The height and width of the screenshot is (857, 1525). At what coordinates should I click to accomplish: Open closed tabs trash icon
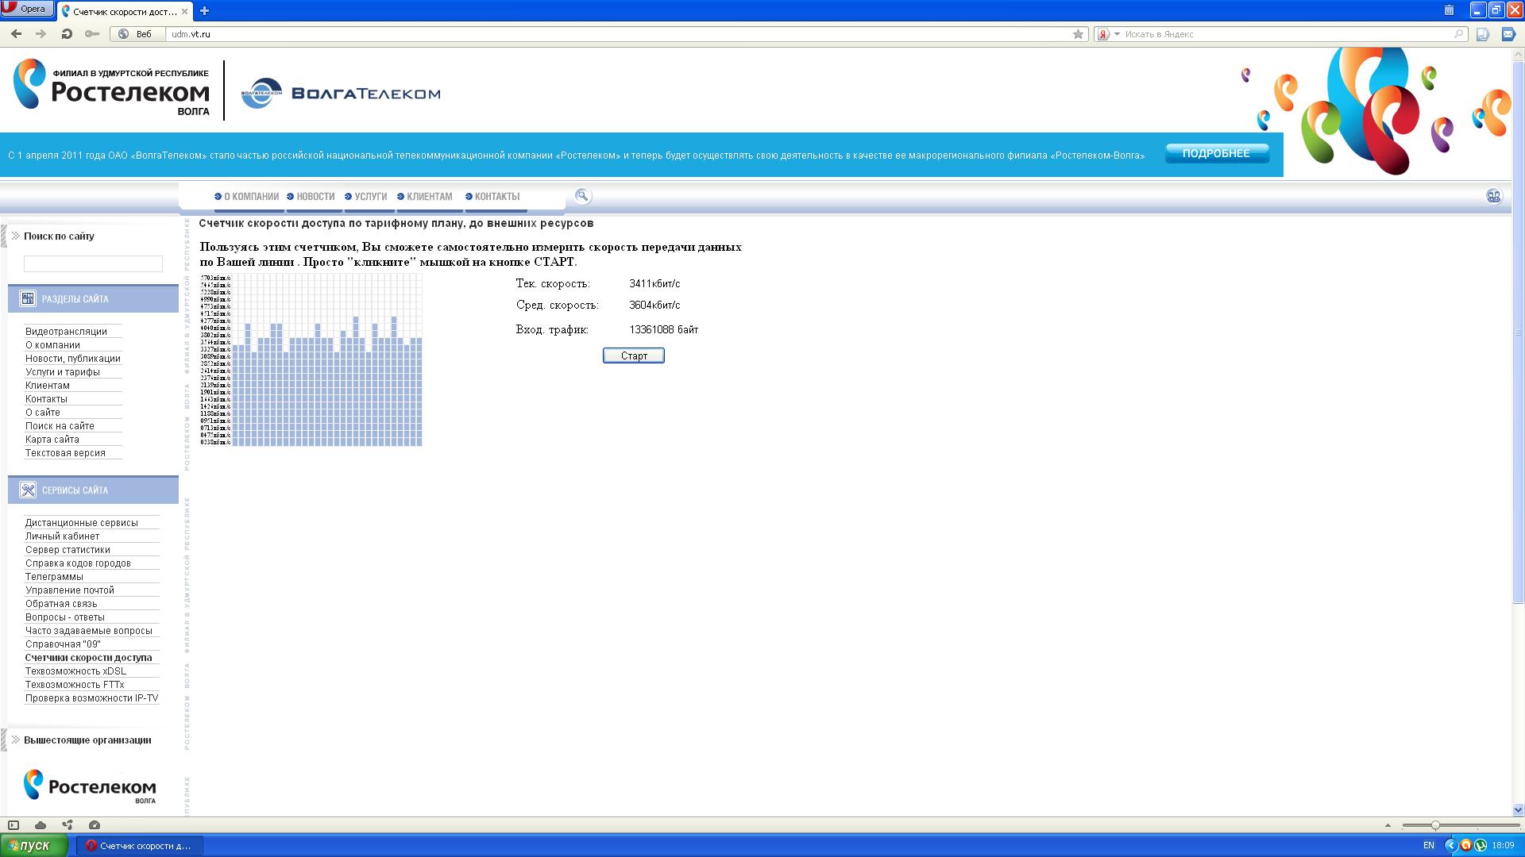1449,10
